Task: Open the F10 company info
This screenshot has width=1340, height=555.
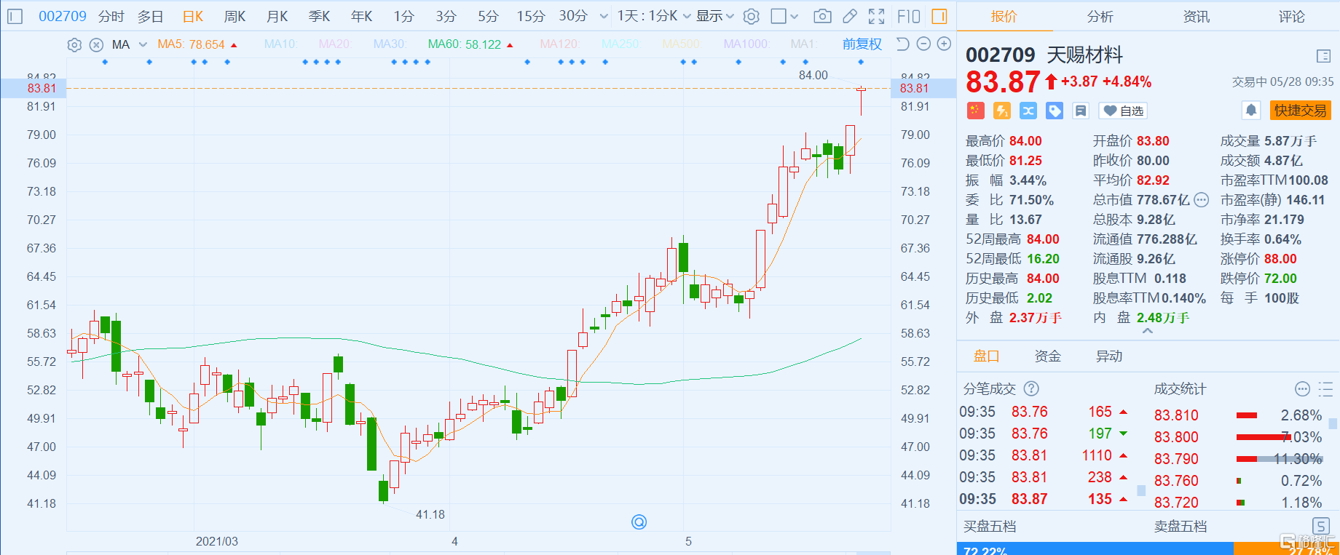Action: pyautogui.click(x=909, y=16)
